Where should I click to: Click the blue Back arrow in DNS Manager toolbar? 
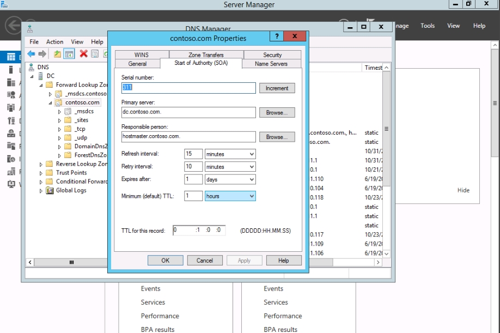tap(31, 53)
